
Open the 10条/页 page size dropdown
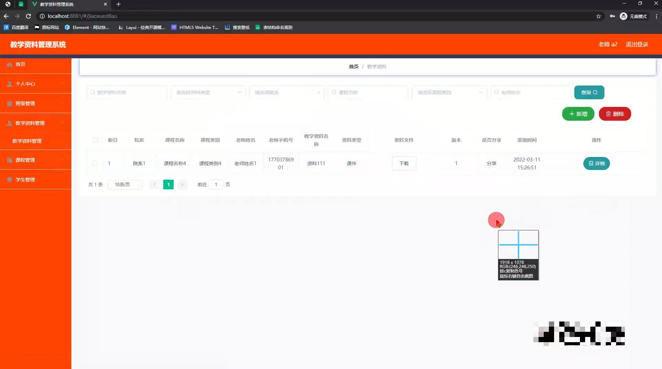point(125,184)
